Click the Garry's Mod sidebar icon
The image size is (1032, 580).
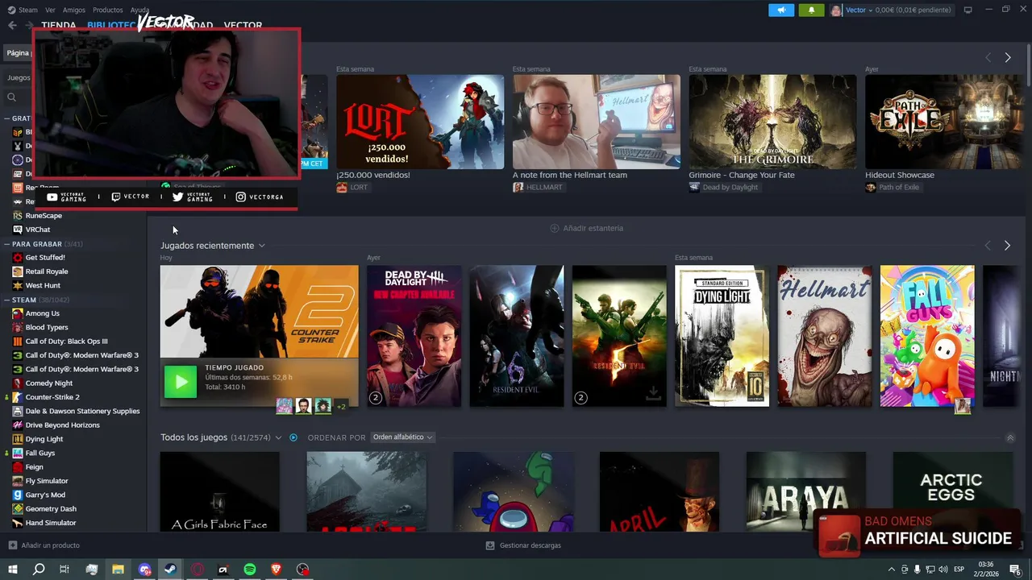click(18, 495)
